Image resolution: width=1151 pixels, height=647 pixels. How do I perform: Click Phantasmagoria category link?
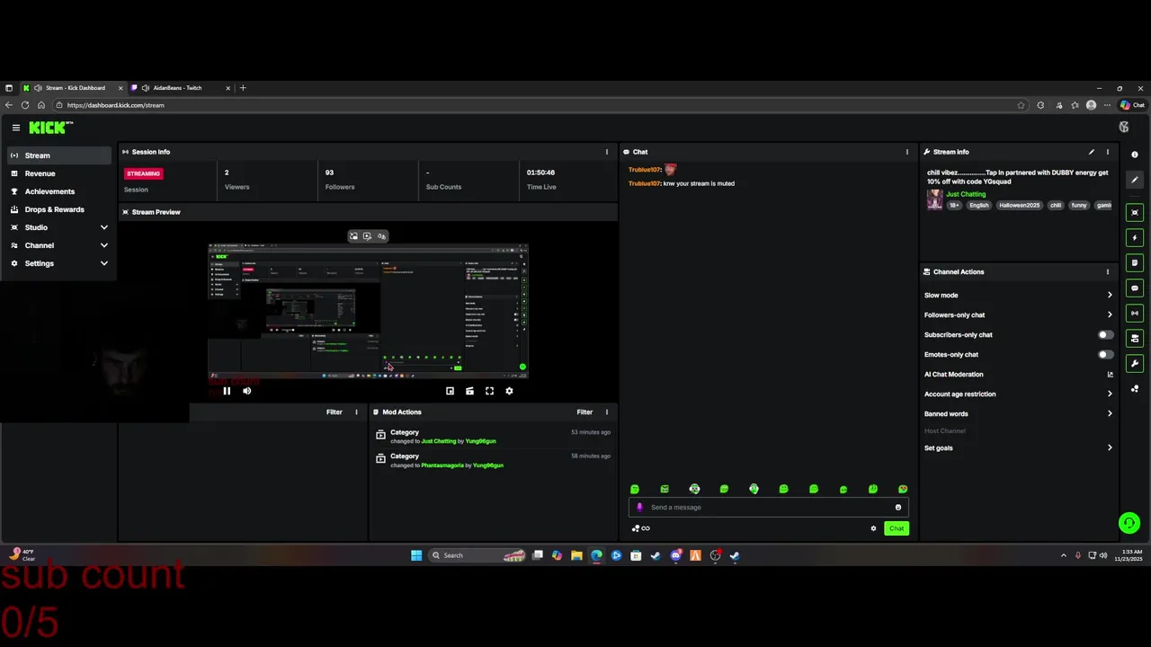[442, 465]
